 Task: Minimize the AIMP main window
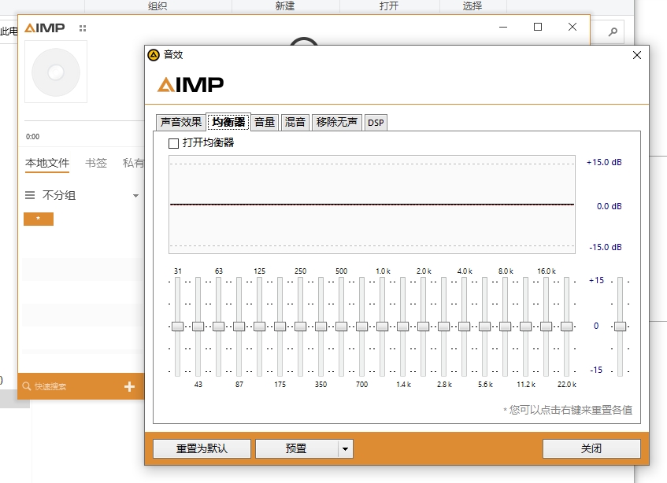[503, 28]
